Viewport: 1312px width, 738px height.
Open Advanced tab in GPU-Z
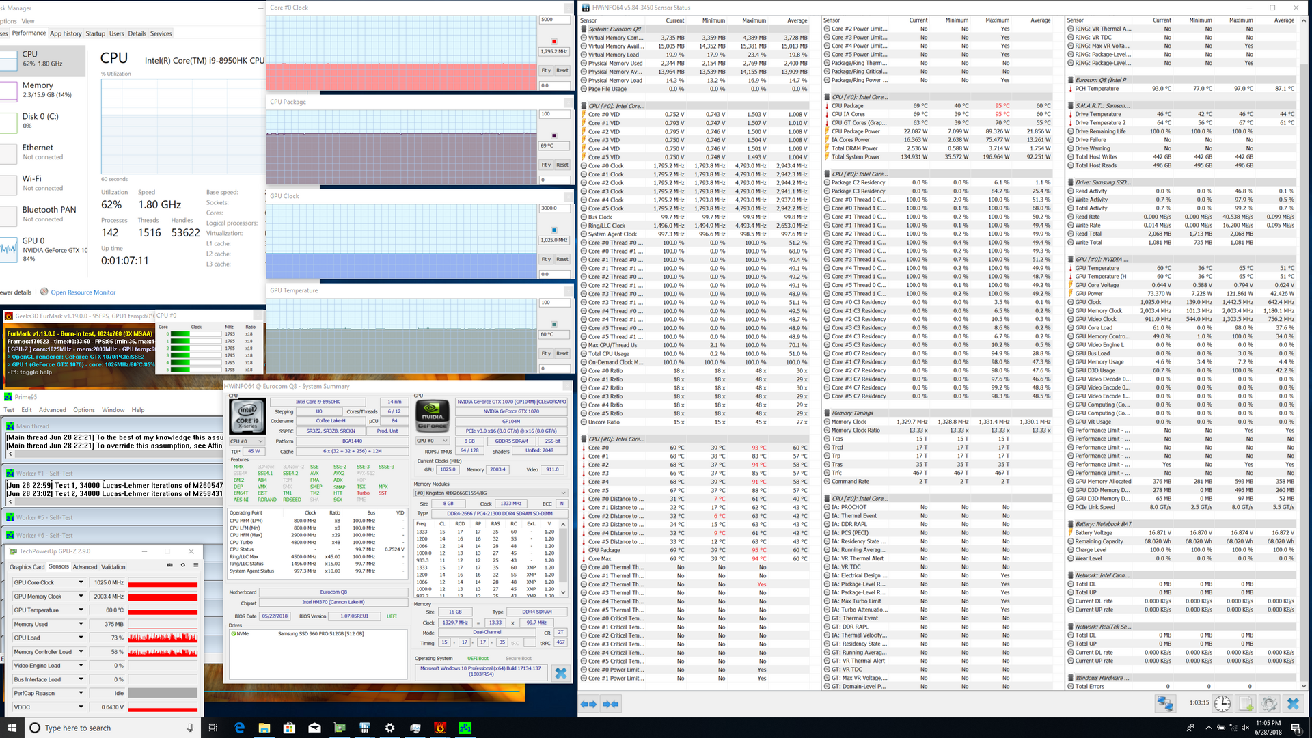tap(85, 566)
